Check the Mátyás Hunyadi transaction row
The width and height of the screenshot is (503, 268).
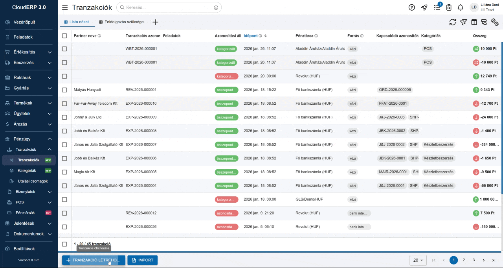[x=64, y=90]
